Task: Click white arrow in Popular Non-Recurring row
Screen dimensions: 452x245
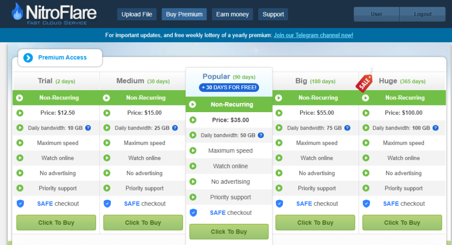Action: pos(192,105)
